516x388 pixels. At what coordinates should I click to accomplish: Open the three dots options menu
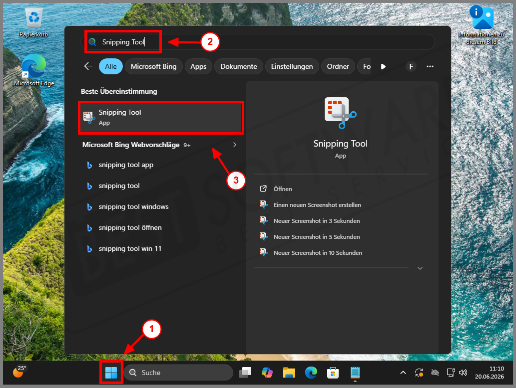(430, 66)
